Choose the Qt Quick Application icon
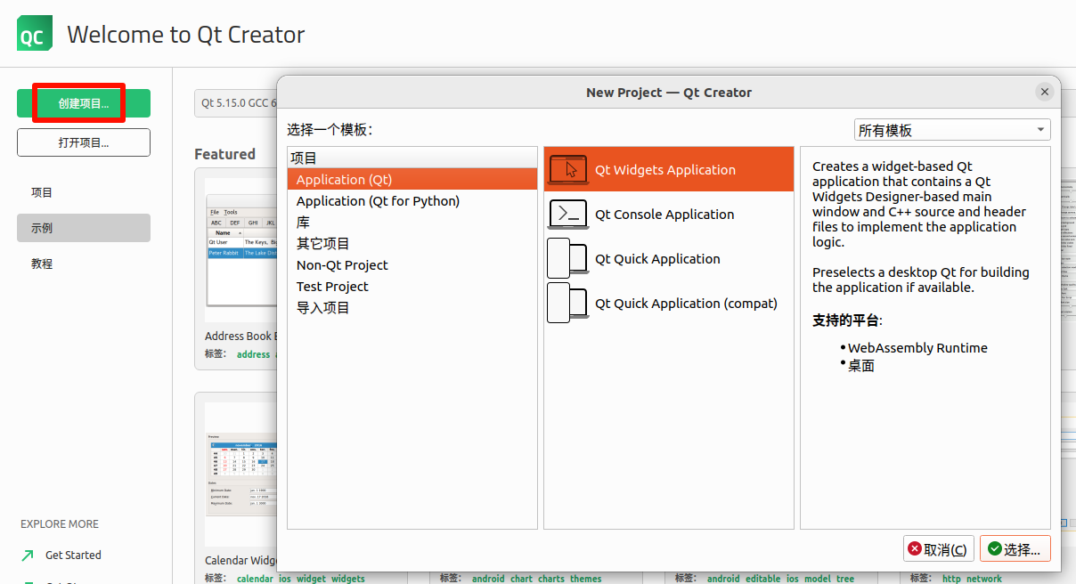 point(568,258)
